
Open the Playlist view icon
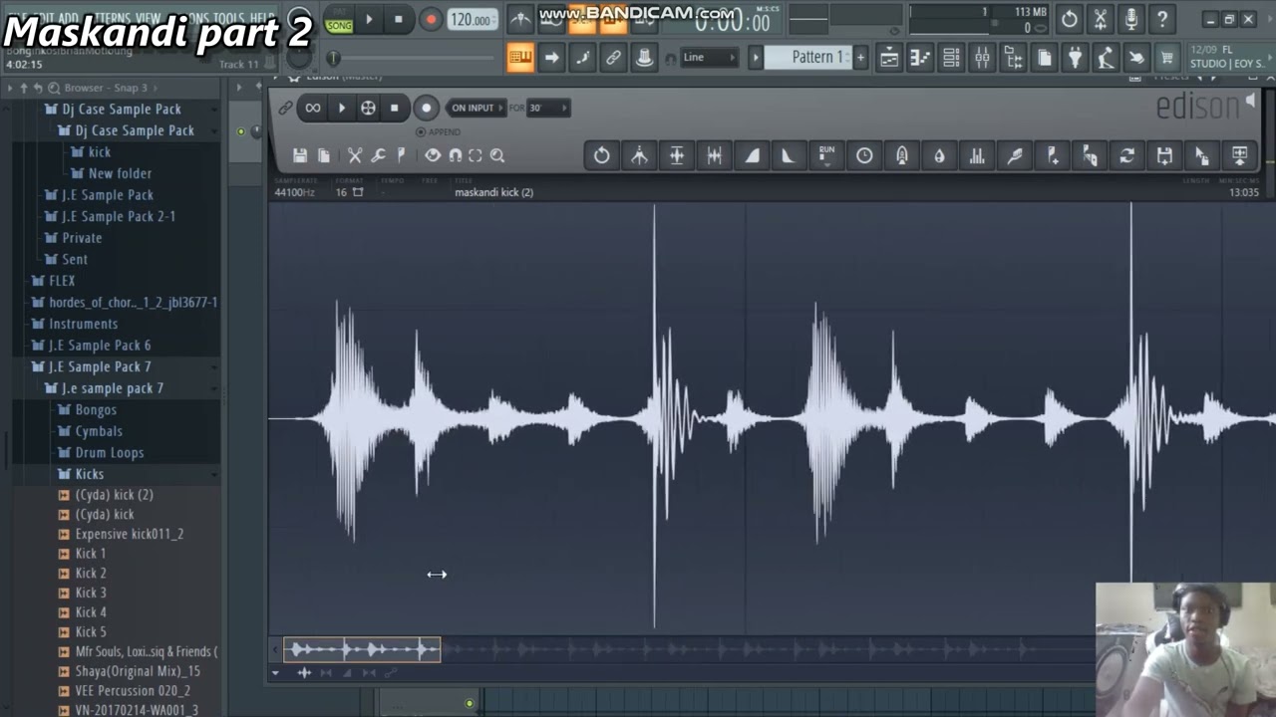click(x=888, y=58)
